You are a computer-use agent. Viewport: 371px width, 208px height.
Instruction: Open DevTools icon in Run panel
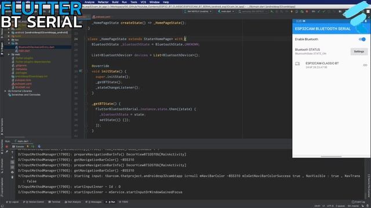(39, 147)
